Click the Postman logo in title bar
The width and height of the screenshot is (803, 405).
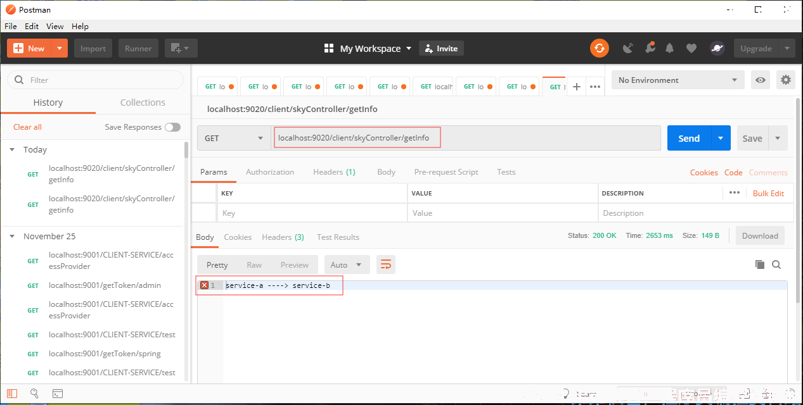[x=10, y=9]
